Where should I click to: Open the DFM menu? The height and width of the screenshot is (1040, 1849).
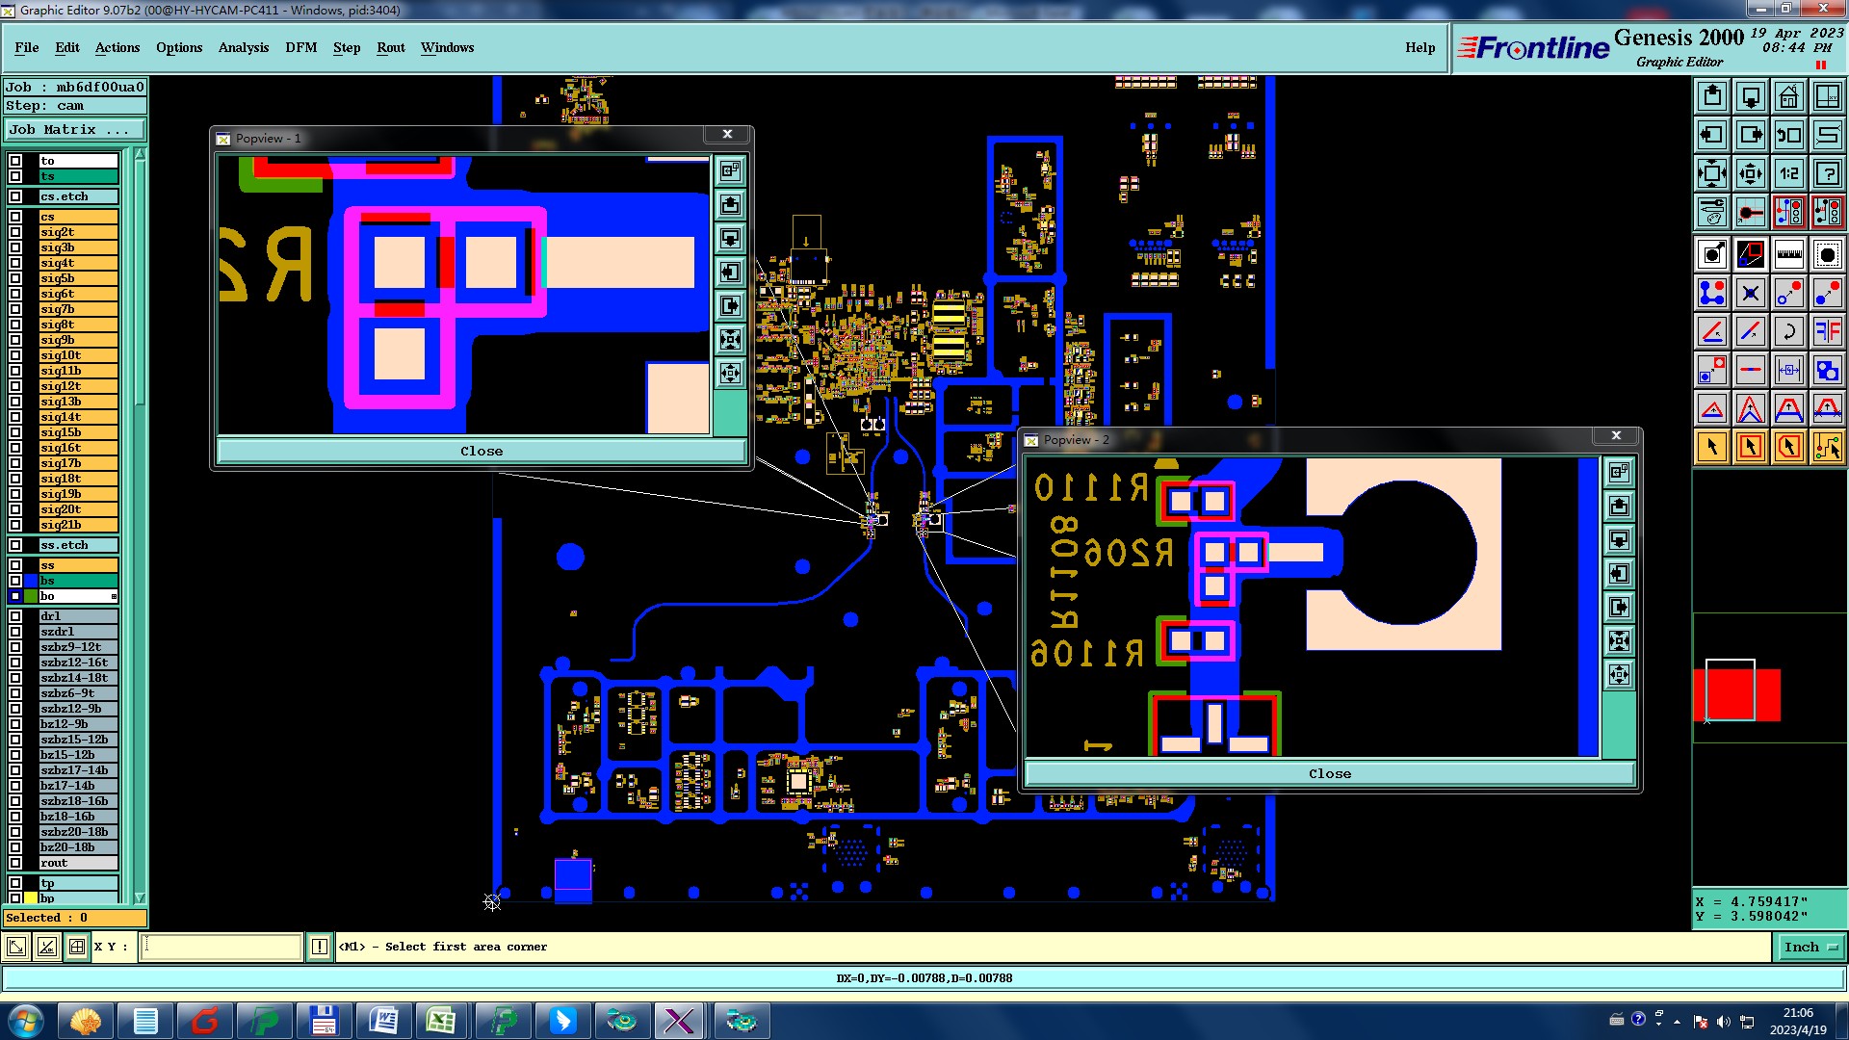tap(300, 47)
